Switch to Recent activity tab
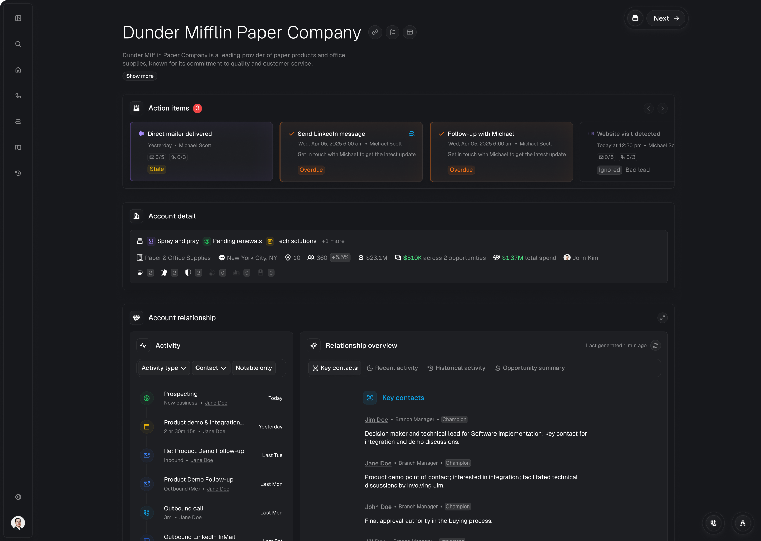The image size is (761, 541). pos(392,368)
